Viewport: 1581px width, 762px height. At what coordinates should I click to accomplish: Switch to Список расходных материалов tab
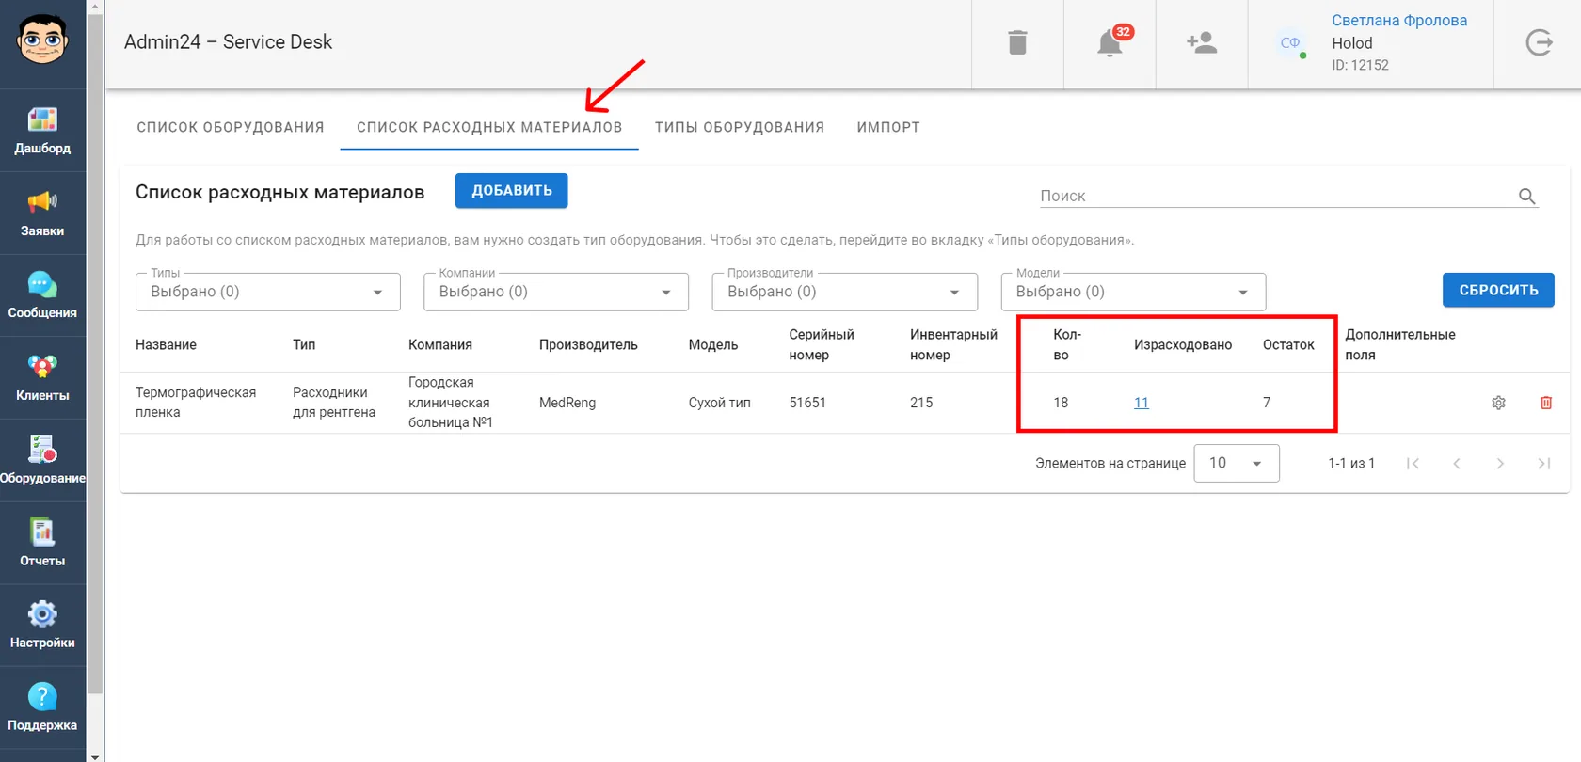click(x=489, y=127)
